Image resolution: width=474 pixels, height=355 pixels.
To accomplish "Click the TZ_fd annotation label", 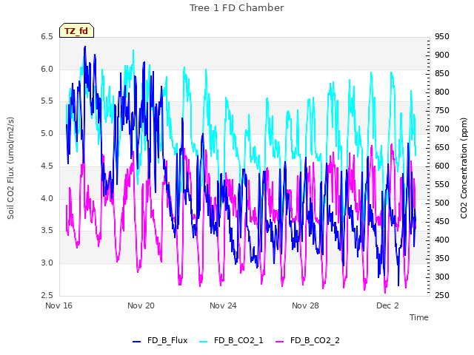I will click(x=76, y=31).
